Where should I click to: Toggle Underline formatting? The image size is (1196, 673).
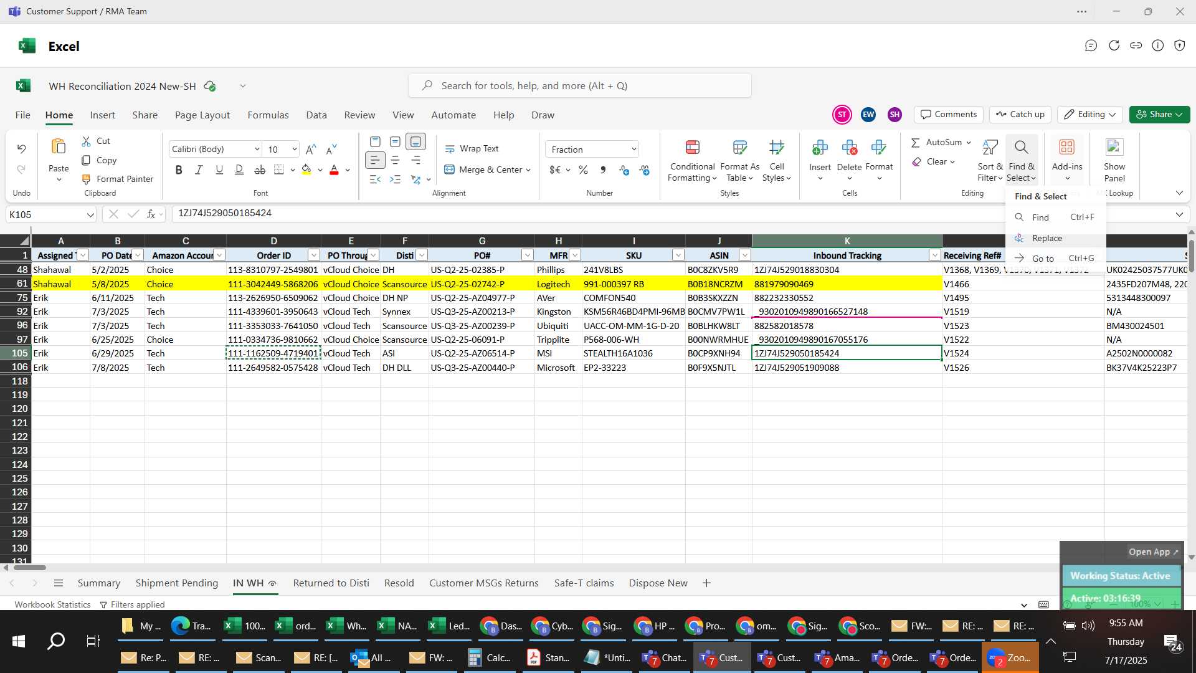[219, 169]
